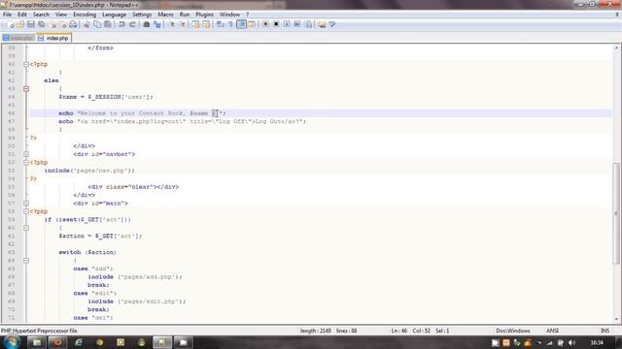Click the Ln 46 Col 52 status
This screenshot has width=622, height=349.
click(x=420, y=331)
